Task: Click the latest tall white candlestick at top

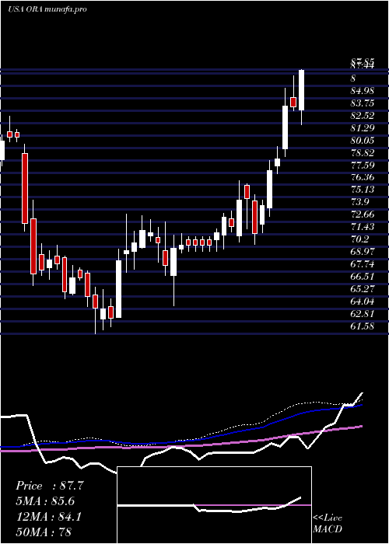Action: 302,90
